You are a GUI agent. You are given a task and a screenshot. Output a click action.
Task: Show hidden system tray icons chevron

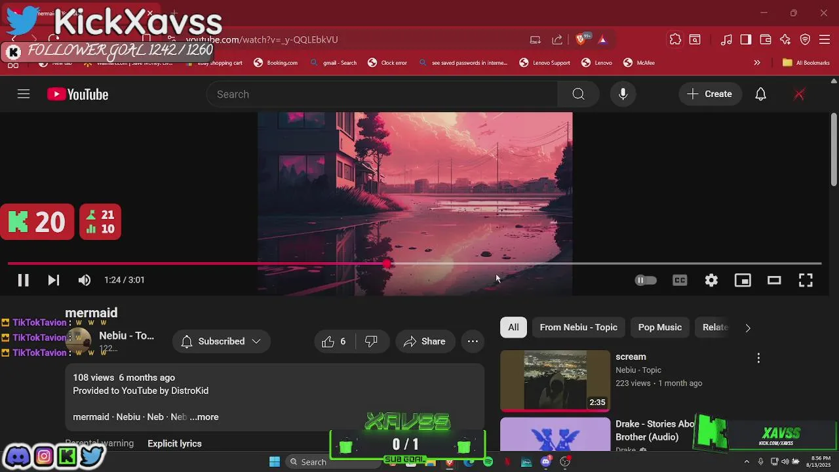pos(747,462)
